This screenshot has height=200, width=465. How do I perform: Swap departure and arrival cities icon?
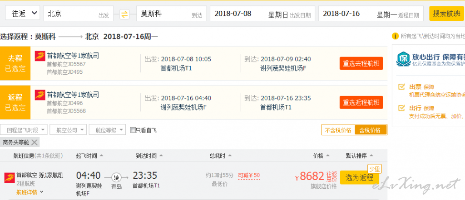(124, 14)
